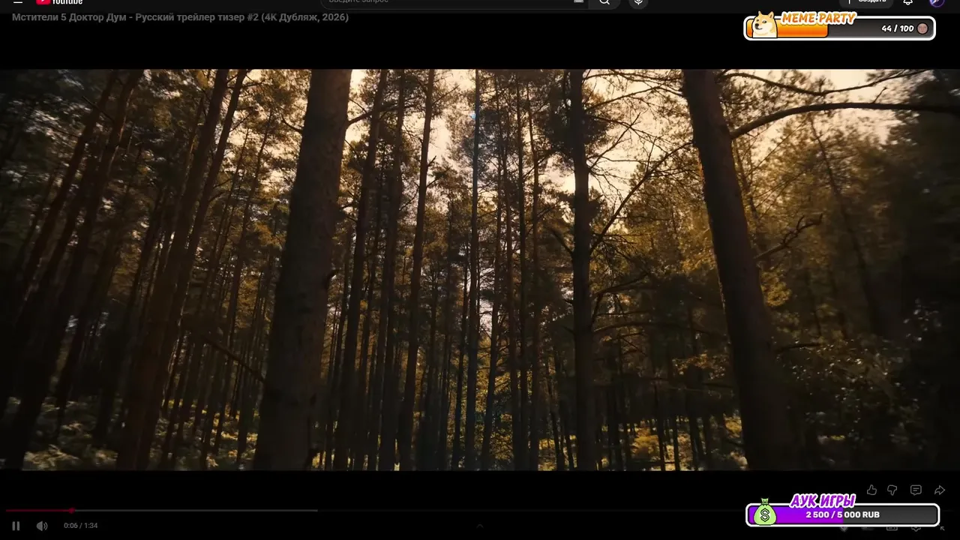The height and width of the screenshot is (540, 960).
Task: Start voice search with microphone icon
Action: coord(638,2)
